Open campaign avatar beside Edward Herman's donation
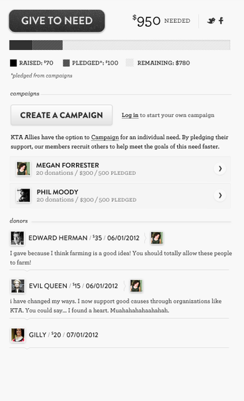This screenshot has height=401, width=244. (x=157, y=238)
